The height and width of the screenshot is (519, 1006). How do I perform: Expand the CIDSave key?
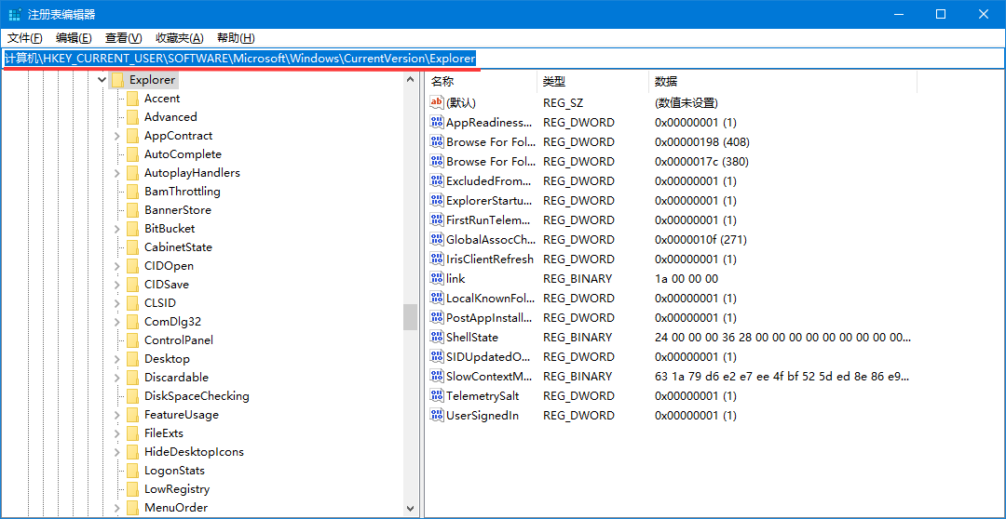tap(116, 285)
